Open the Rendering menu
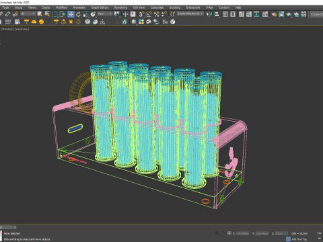 click(120, 7)
